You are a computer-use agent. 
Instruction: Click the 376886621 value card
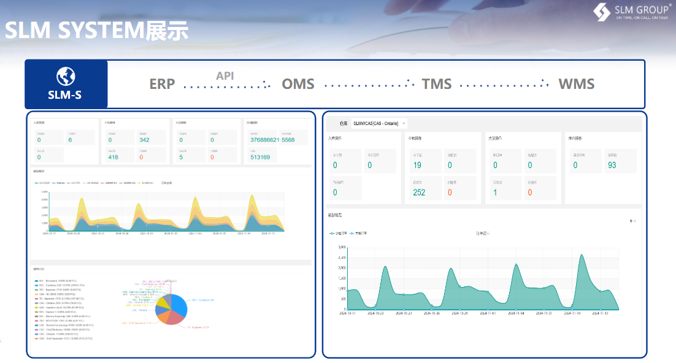tap(263, 137)
